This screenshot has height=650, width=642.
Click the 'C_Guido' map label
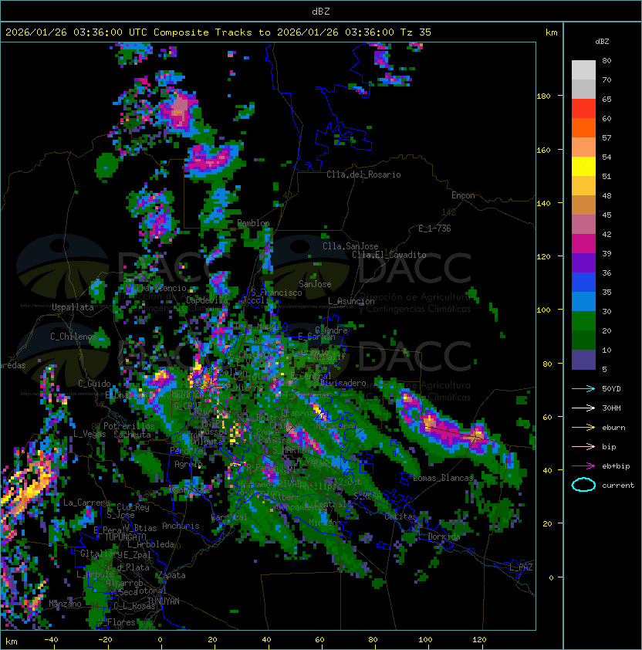[94, 384]
